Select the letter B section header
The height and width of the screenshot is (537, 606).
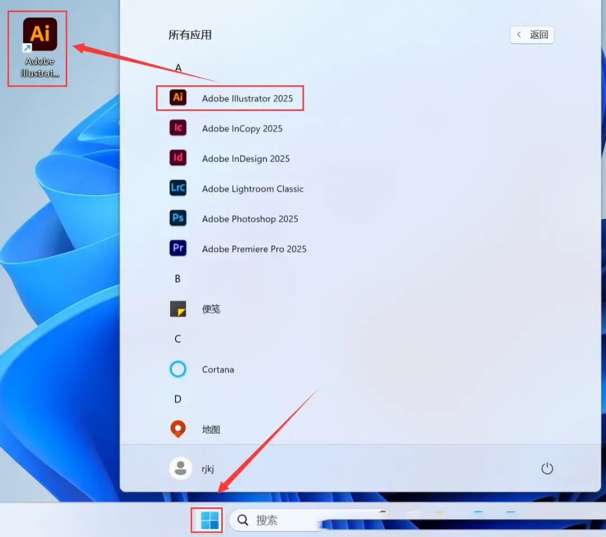pyautogui.click(x=178, y=279)
